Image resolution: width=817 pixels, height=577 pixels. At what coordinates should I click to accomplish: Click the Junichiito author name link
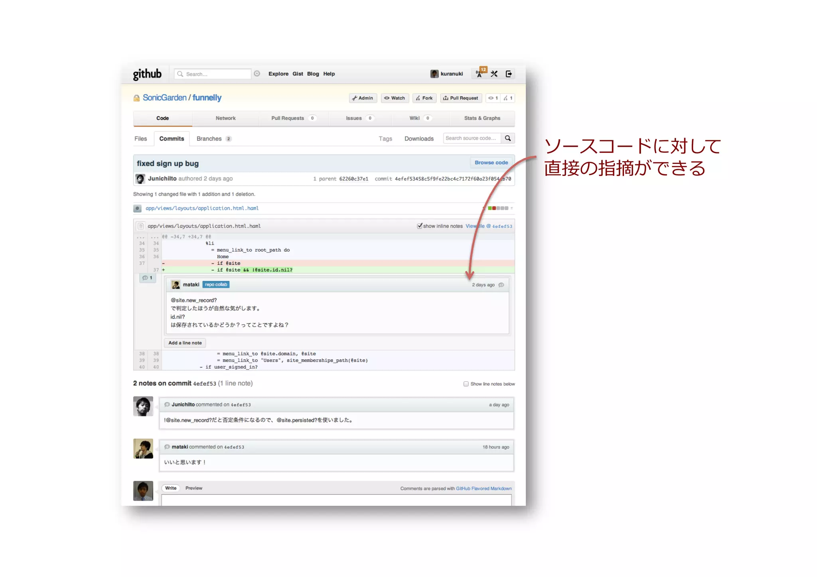point(162,179)
